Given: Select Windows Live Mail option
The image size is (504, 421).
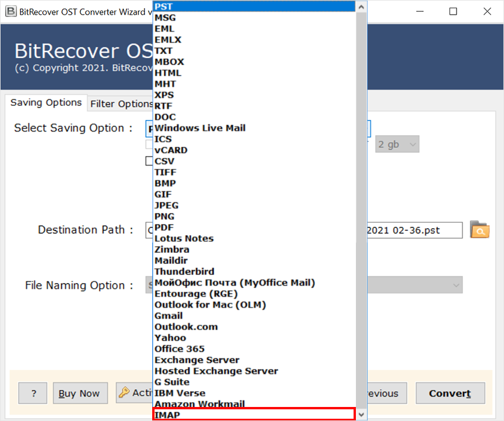Looking at the screenshot, I should pyautogui.click(x=254, y=128).
